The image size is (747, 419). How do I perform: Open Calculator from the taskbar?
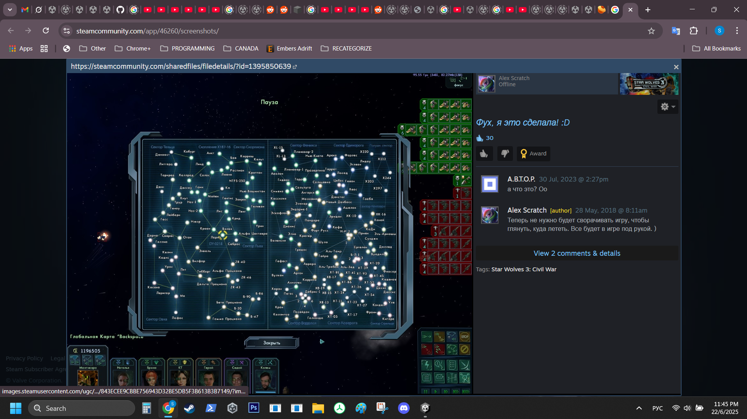pos(146,408)
